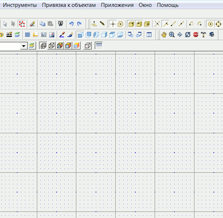Click the polygon face center snap icon
The height and width of the screenshot is (218, 223).
pyautogui.click(x=121, y=24)
